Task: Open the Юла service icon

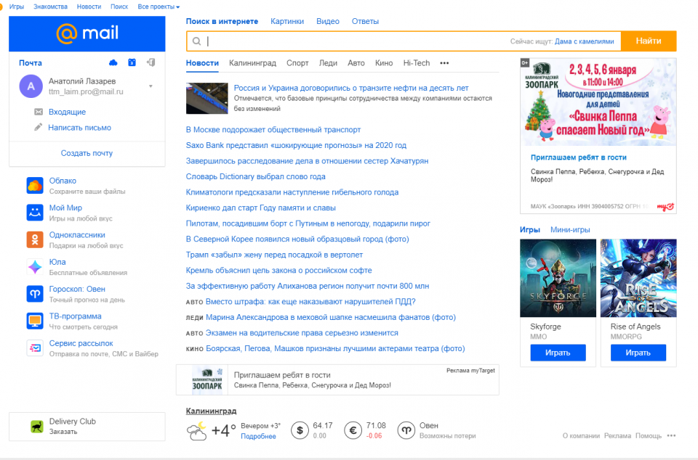Action: (35, 267)
